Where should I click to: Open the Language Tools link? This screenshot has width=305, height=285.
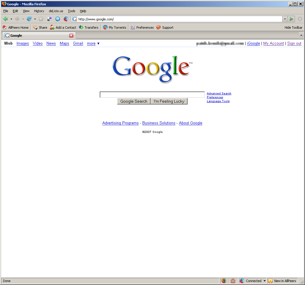tap(218, 101)
